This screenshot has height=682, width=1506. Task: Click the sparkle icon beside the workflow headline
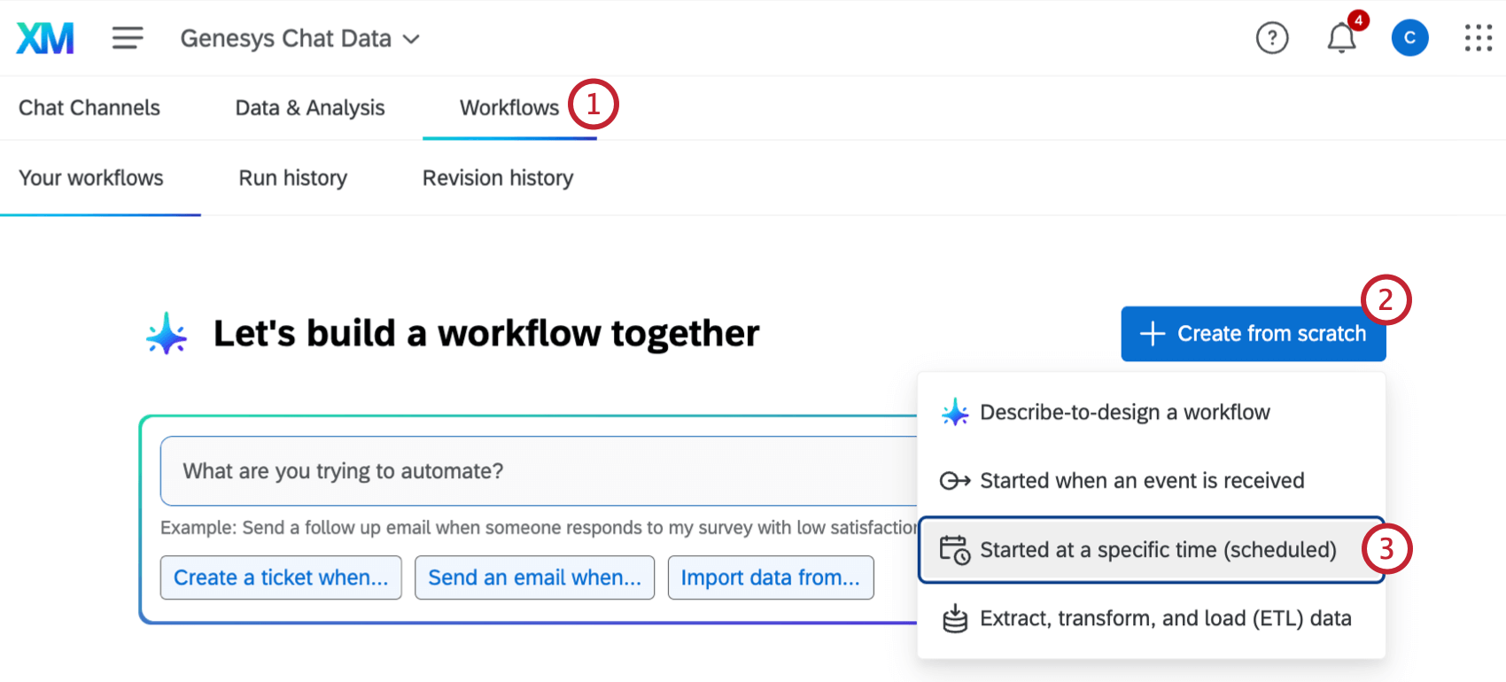[x=167, y=333]
